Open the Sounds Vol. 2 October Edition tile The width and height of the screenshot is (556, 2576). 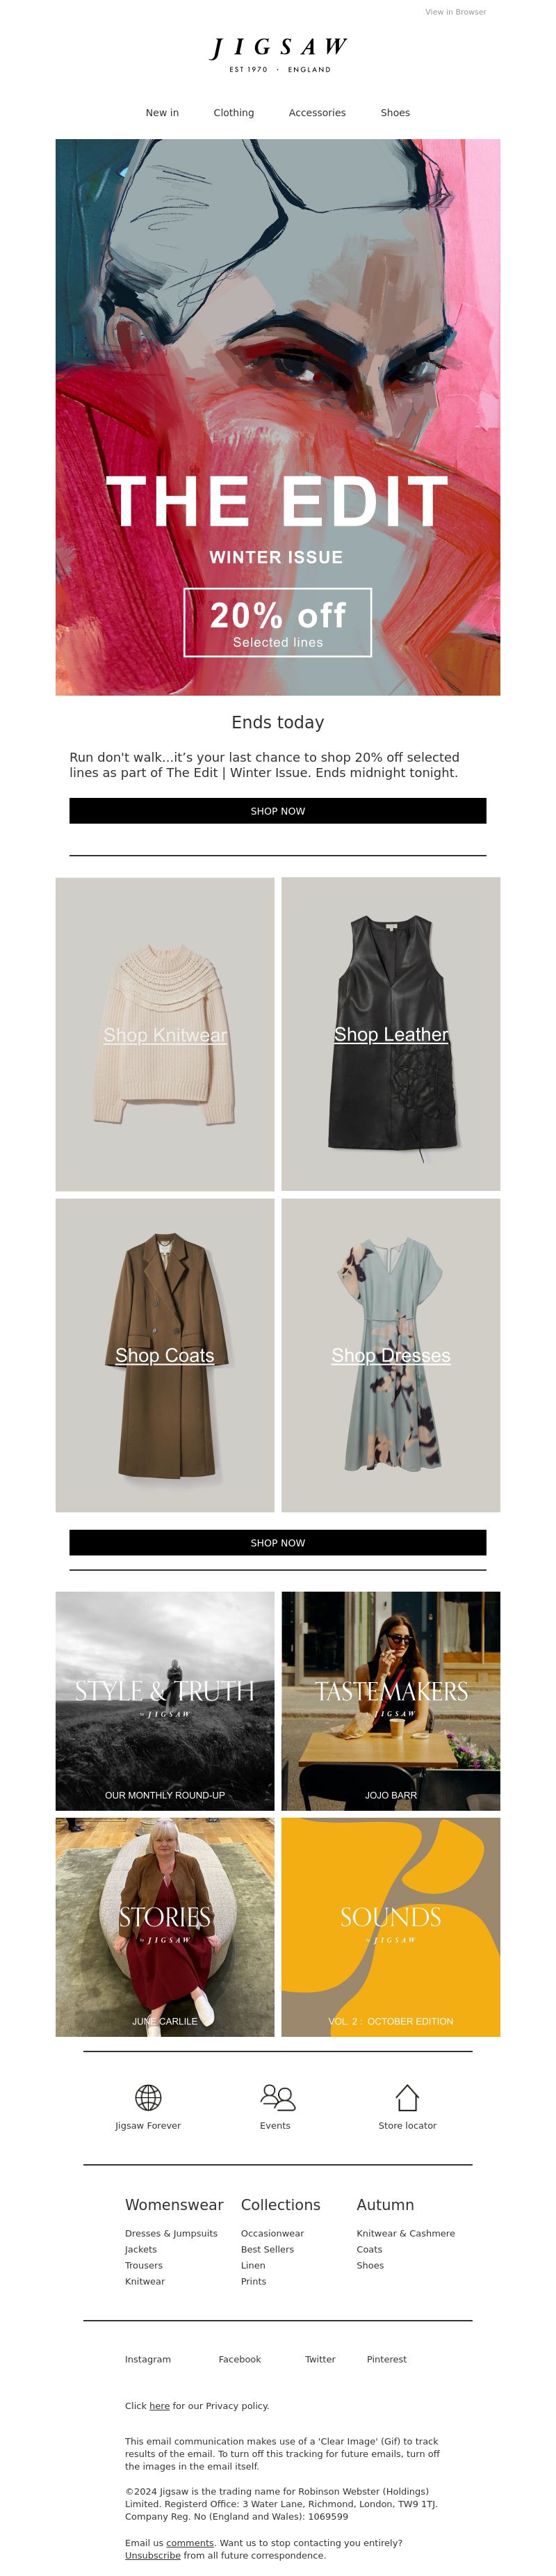click(x=391, y=1927)
